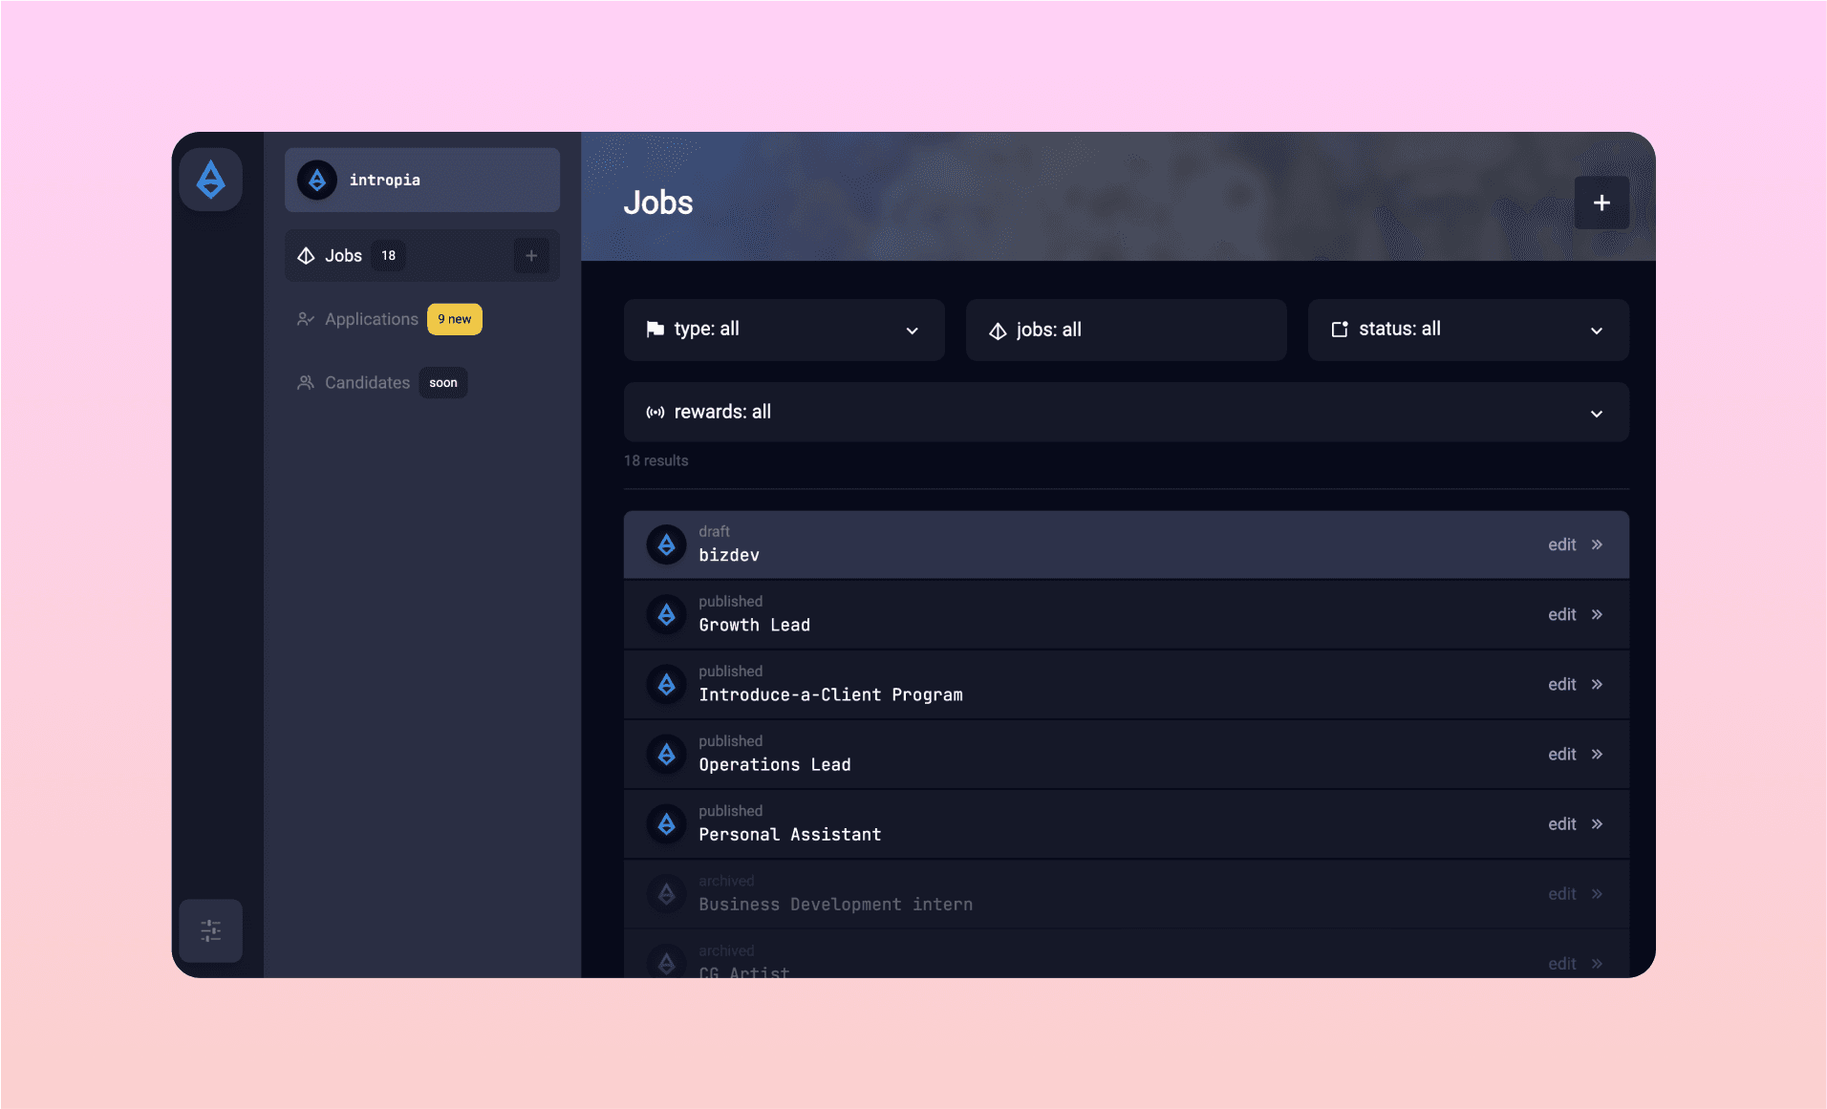Click the double chevron on the Growth Lead row
Image resolution: width=1827 pixels, height=1109 pixels.
(x=1597, y=614)
